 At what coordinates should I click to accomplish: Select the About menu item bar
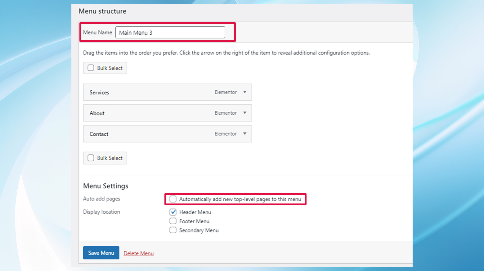click(x=140, y=113)
